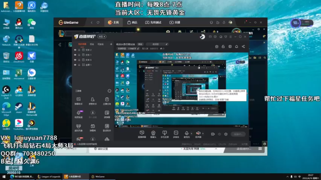Screen dimensions: 321x180
Task: Open the 虚拟形象 tool
Action: (78, 128)
